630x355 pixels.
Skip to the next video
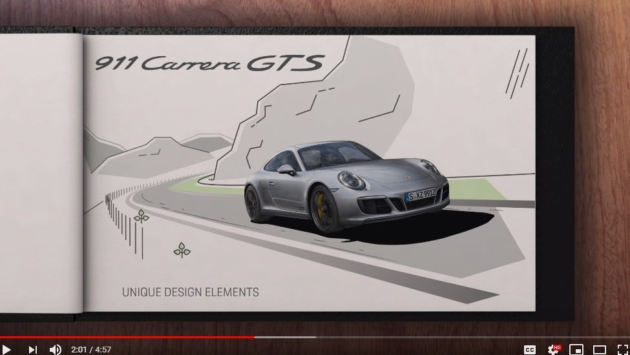pos(32,350)
